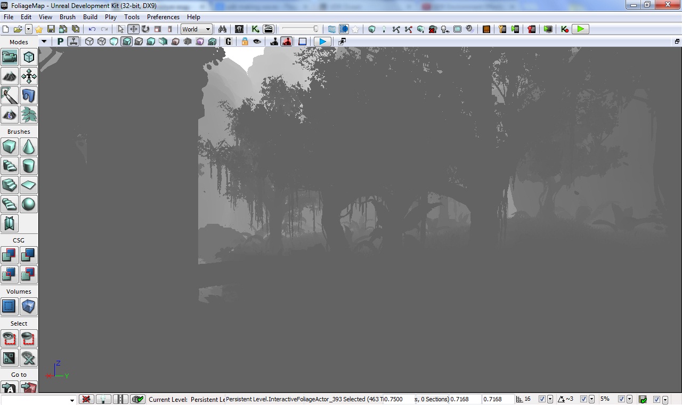Open the Preferences menu

pyautogui.click(x=164, y=17)
